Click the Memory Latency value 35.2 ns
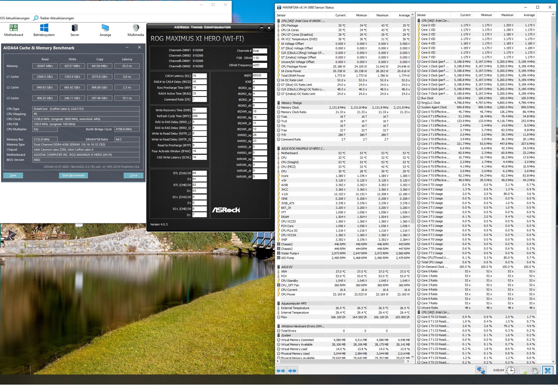The width and height of the screenshot is (558, 386). 127,66
